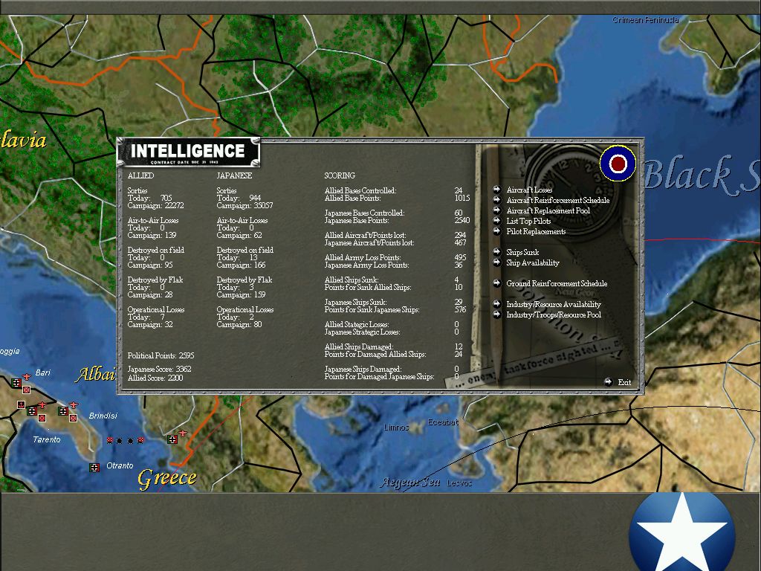
Task: Select the cross base icon right of anchor icon
Action: tap(32, 411)
